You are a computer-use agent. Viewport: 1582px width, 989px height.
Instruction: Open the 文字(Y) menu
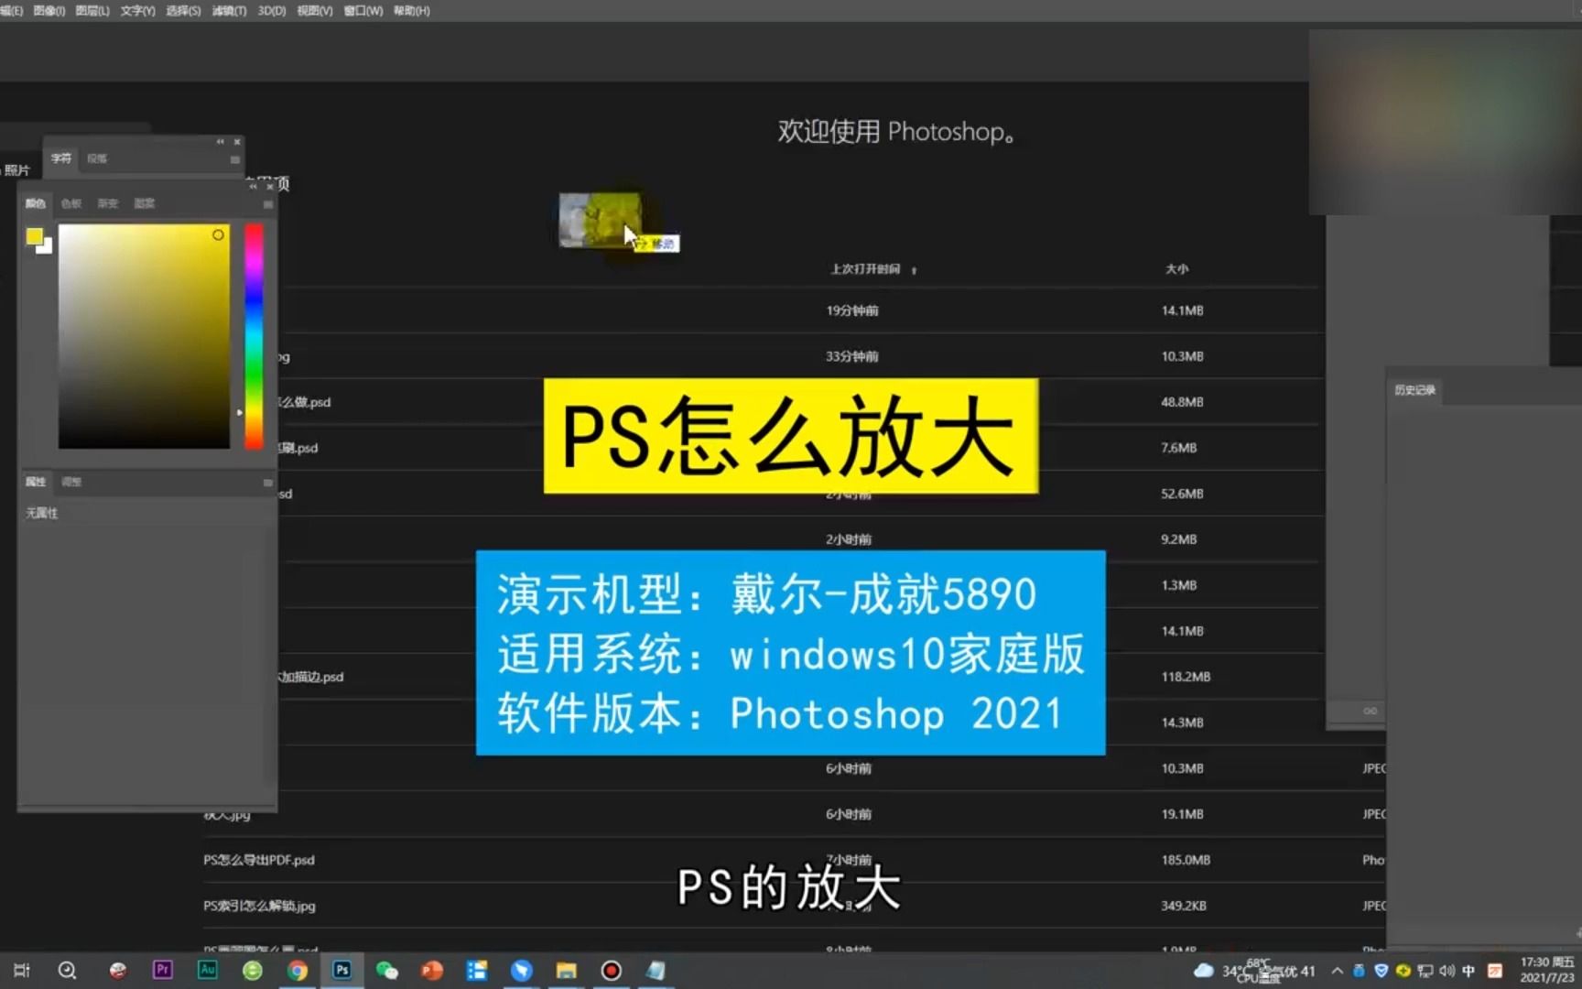tap(137, 11)
